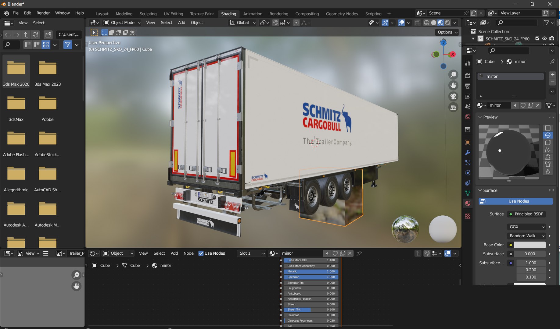Open the Tool properties tab icon
The height and width of the screenshot is (329, 560).
point(468,63)
